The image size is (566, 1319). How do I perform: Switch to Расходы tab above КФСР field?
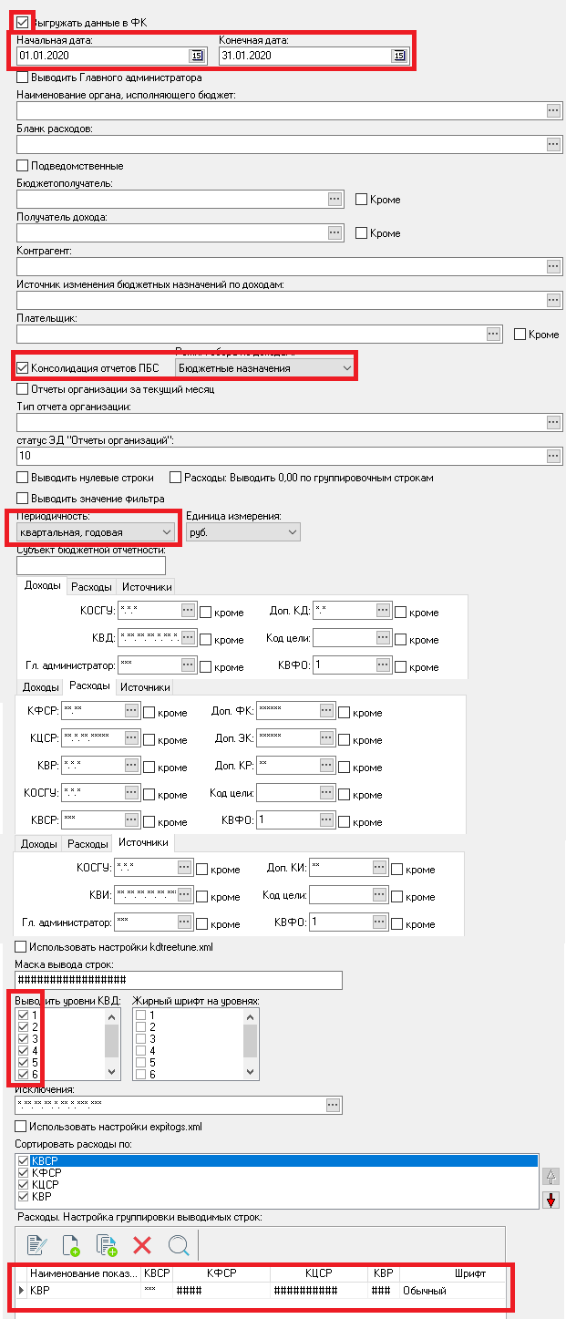[89, 685]
